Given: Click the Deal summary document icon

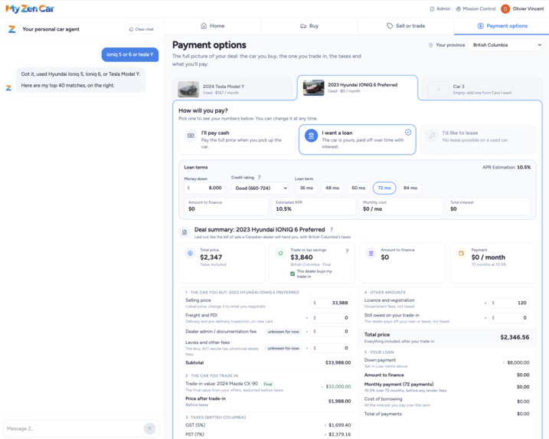Looking at the screenshot, I should click(x=185, y=232).
